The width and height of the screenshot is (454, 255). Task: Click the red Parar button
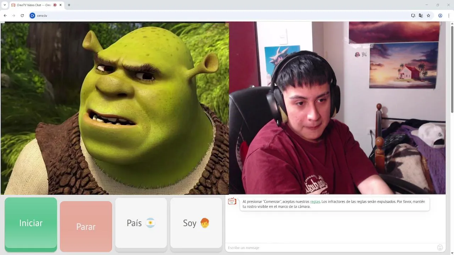[86, 226]
